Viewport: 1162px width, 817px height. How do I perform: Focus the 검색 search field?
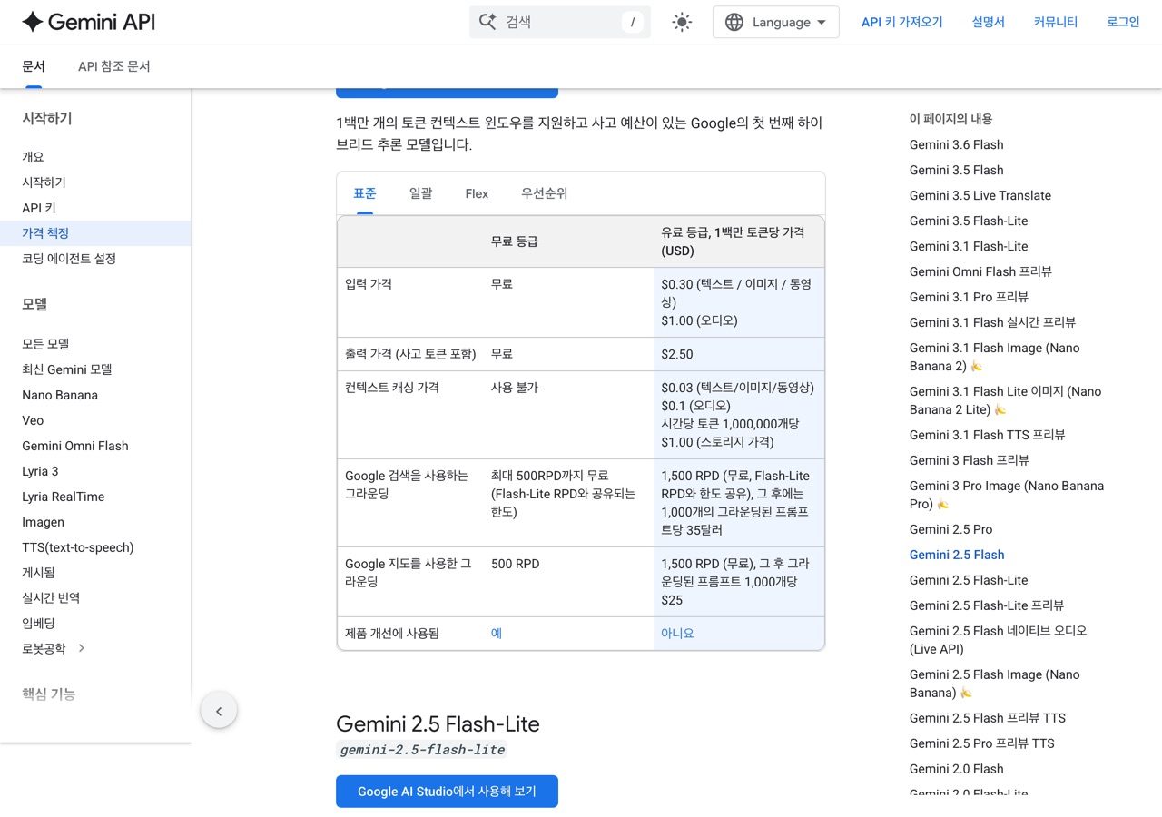point(560,22)
